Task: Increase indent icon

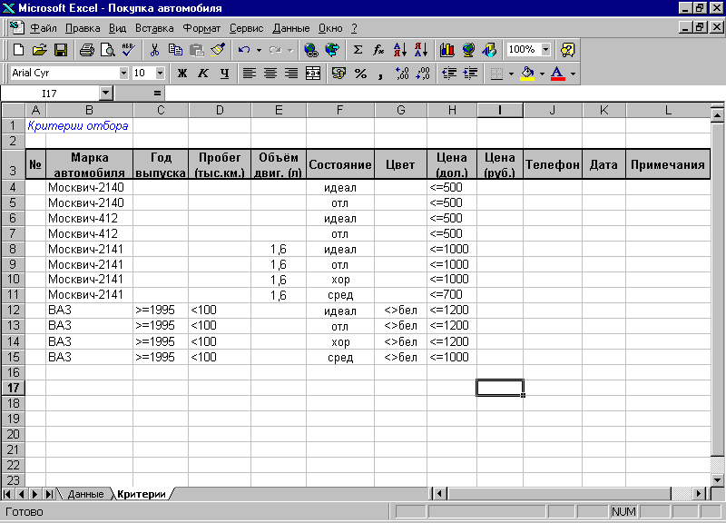Action: 470,74
